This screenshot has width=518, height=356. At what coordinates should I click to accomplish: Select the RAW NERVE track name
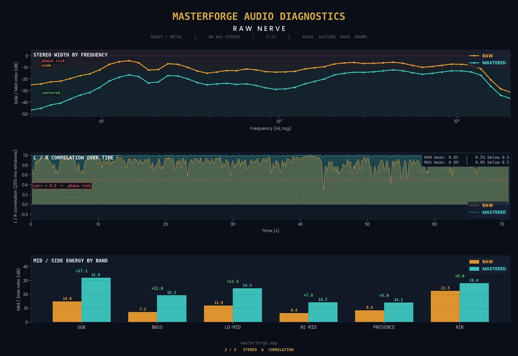pos(259,28)
